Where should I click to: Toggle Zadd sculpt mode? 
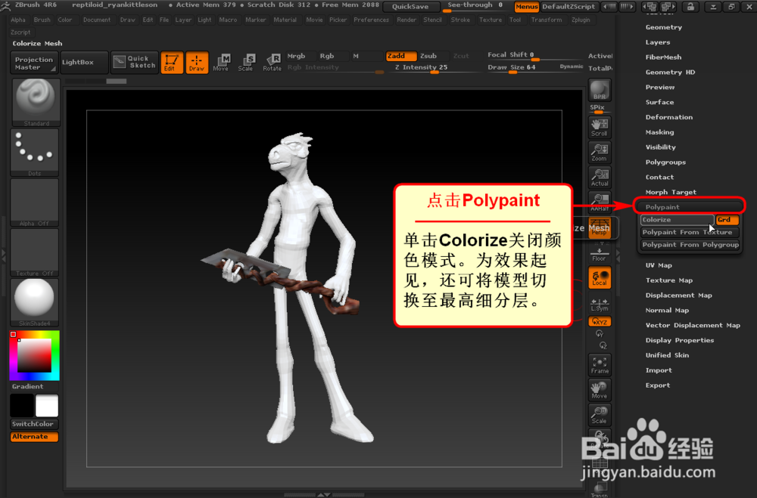[x=400, y=56]
